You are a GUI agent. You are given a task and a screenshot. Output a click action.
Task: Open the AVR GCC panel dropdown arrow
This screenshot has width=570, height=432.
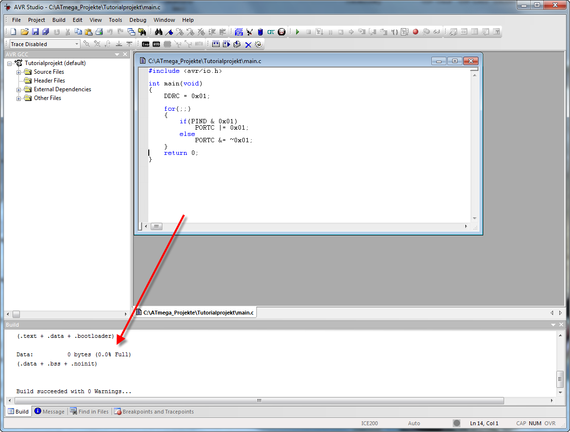pyautogui.click(x=117, y=54)
